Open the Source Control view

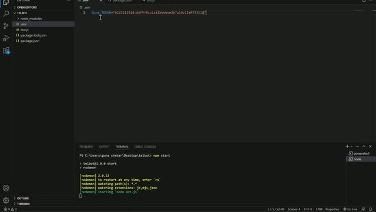click(6, 26)
